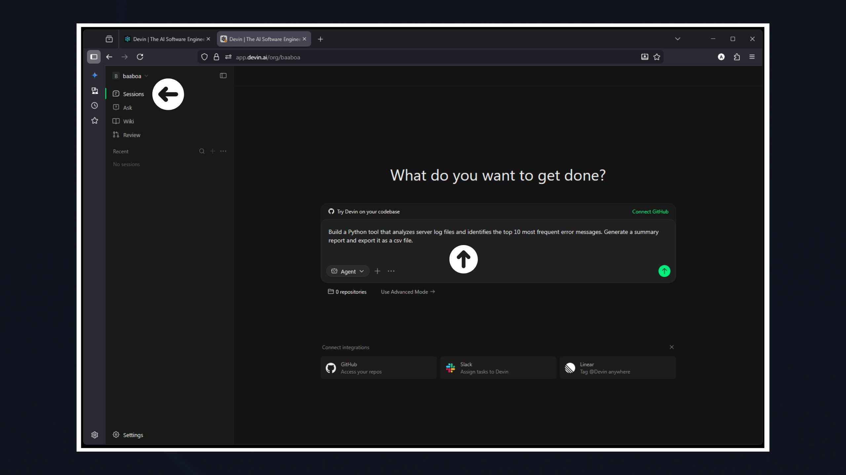Open the Agent mode dropdown
Screen dimensions: 846x475
point(348,271)
